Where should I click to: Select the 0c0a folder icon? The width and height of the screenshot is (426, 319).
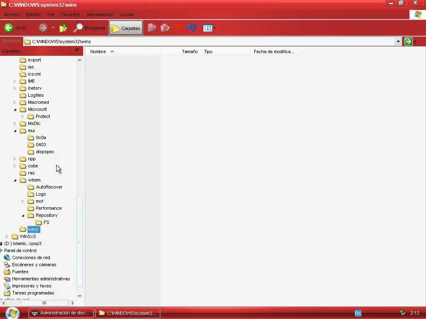tap(31, 137)
